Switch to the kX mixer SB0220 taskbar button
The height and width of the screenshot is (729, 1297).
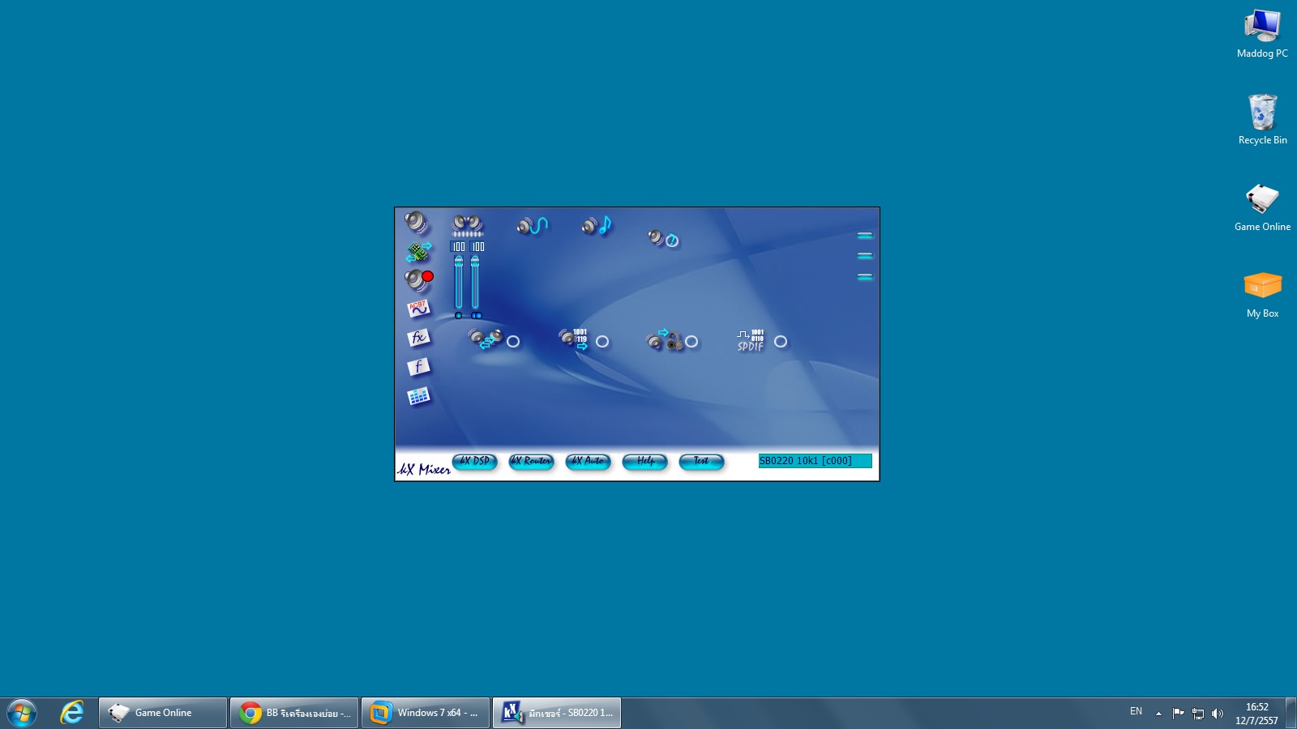pyautogui.click(x=557, y=713)
